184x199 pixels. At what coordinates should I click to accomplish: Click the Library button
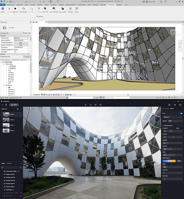pyautogui.click(x=14, y=105)
